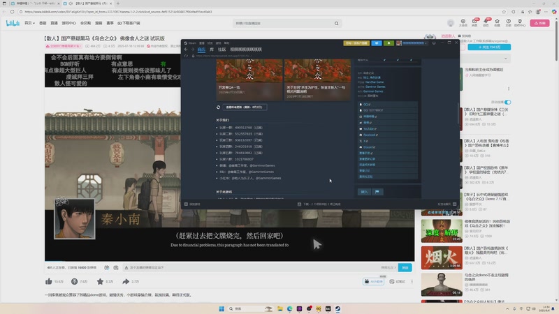
Task: Open the AI assistant button below the video
Action: point(373,282)
